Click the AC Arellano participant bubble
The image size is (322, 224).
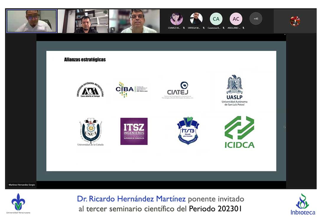[x=236, y=19]
